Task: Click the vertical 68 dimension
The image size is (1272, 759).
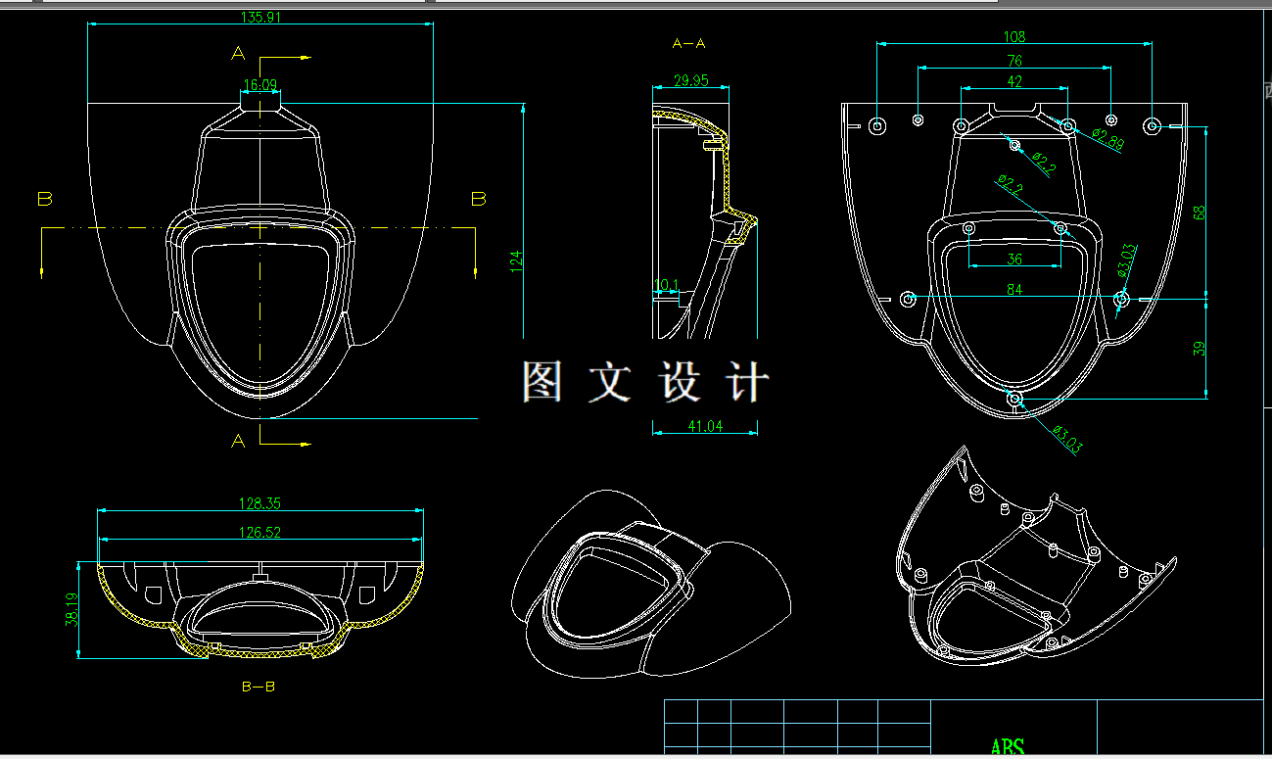Action: [1200, 212]
